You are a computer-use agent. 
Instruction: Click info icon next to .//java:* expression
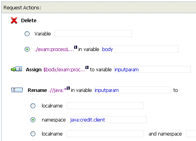[x=68, y=88]
